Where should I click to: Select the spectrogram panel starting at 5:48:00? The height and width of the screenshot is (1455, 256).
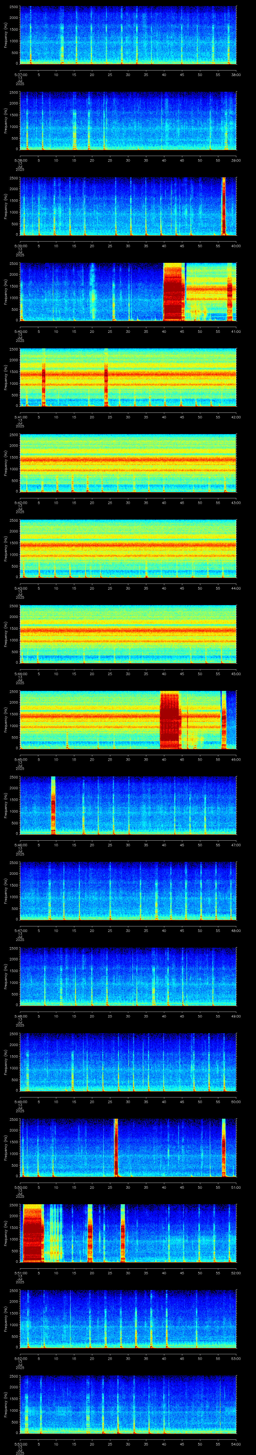click(128, 976)
